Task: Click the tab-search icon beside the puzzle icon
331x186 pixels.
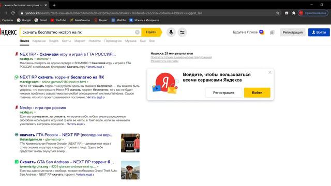Action: pos(287,13)
